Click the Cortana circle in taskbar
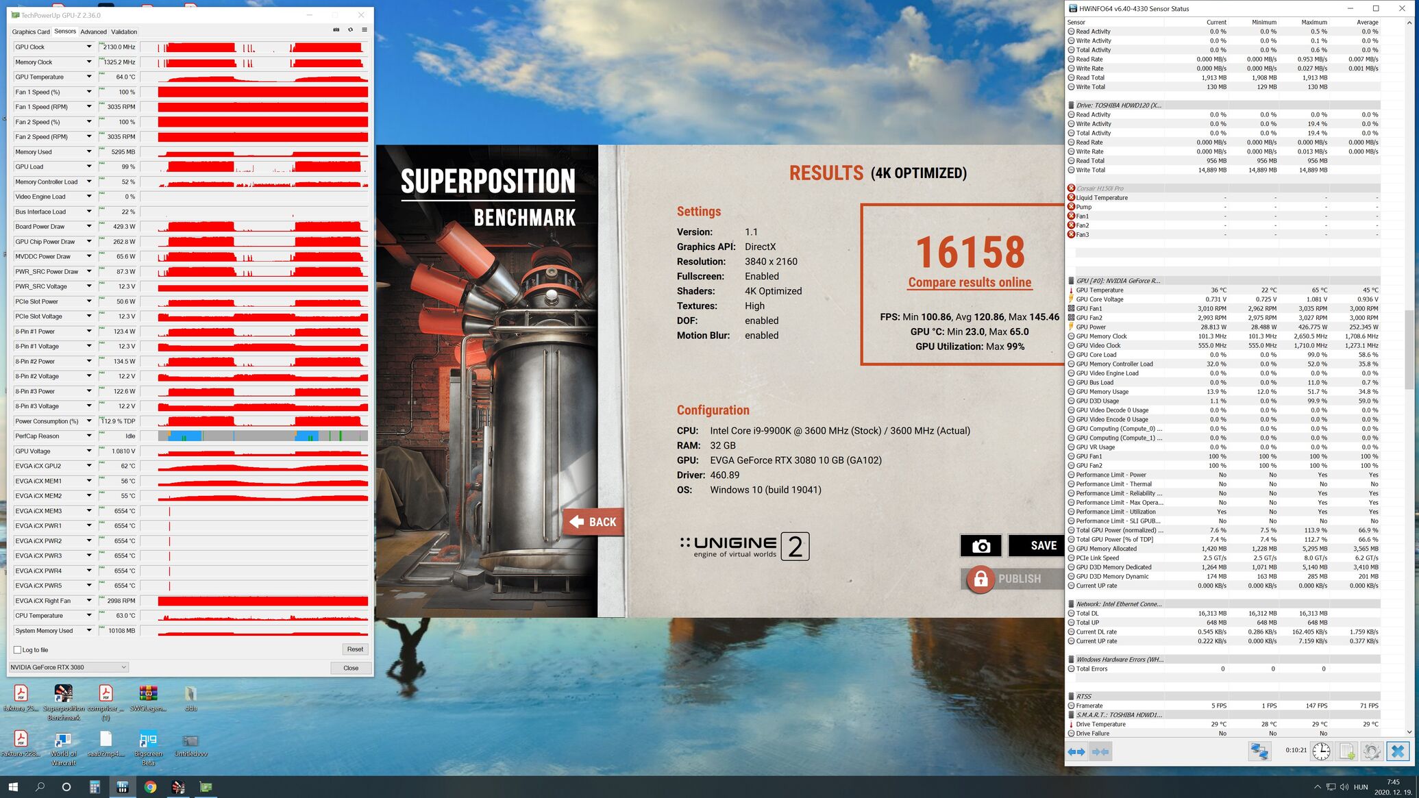 [66, 787]
